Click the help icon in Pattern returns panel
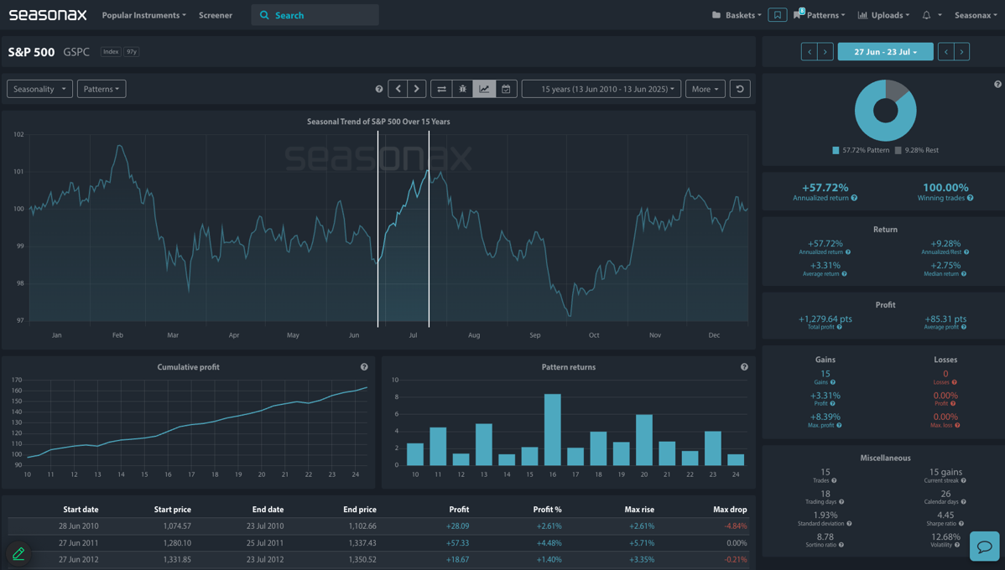This screenshot has width=1005, height=570. tap(744, 367)
